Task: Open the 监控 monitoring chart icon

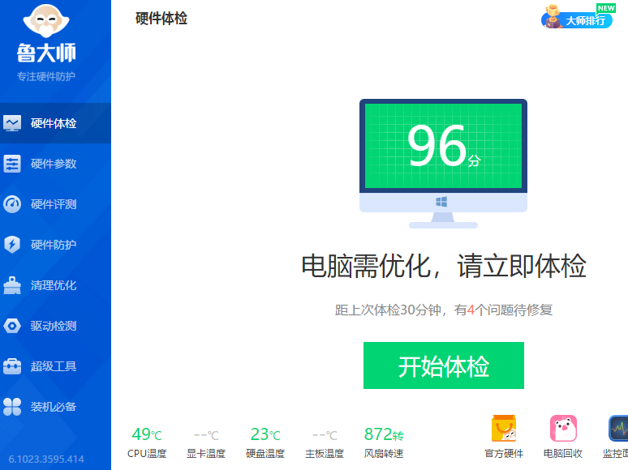Action: point(618,428)
